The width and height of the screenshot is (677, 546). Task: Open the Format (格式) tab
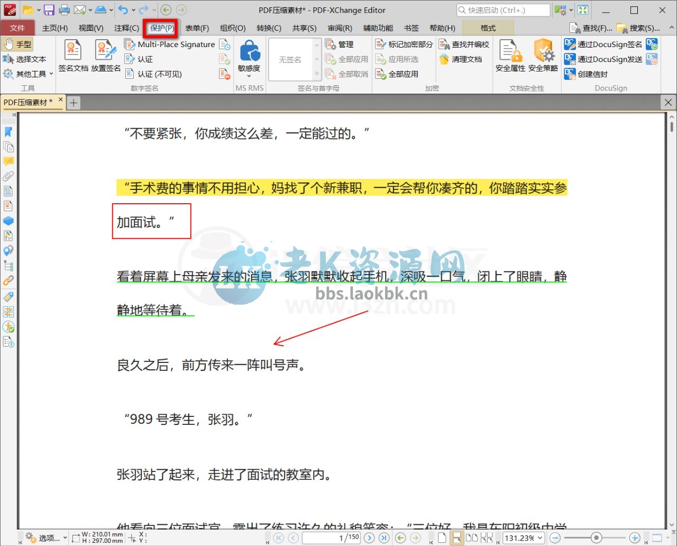tap(488, 28)
